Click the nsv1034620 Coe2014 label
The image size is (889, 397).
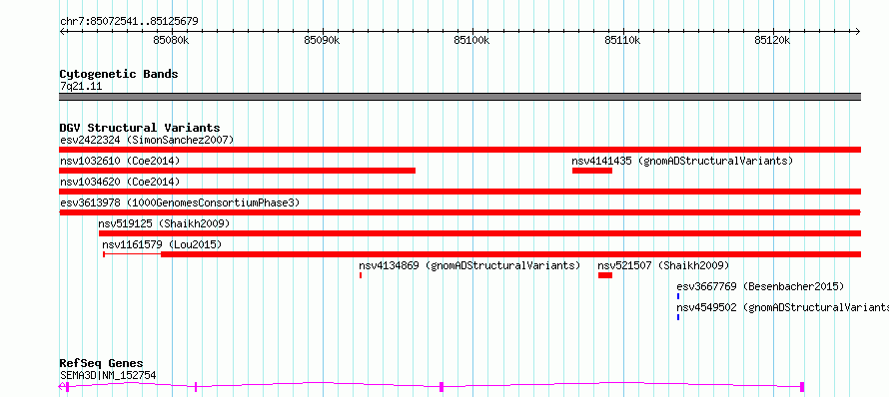pos(120,182)
